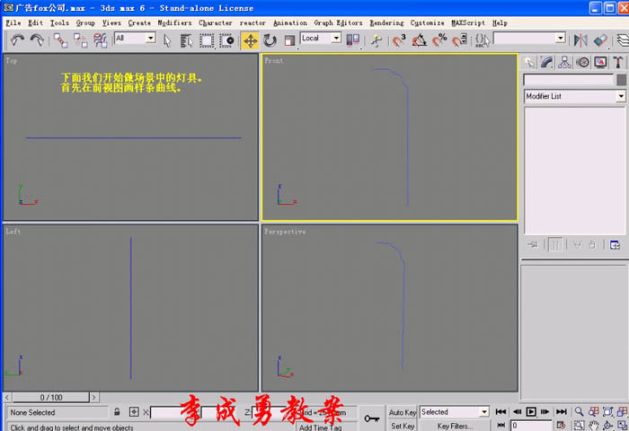Click the Remove Modifier trash icon

pos(592,244)
